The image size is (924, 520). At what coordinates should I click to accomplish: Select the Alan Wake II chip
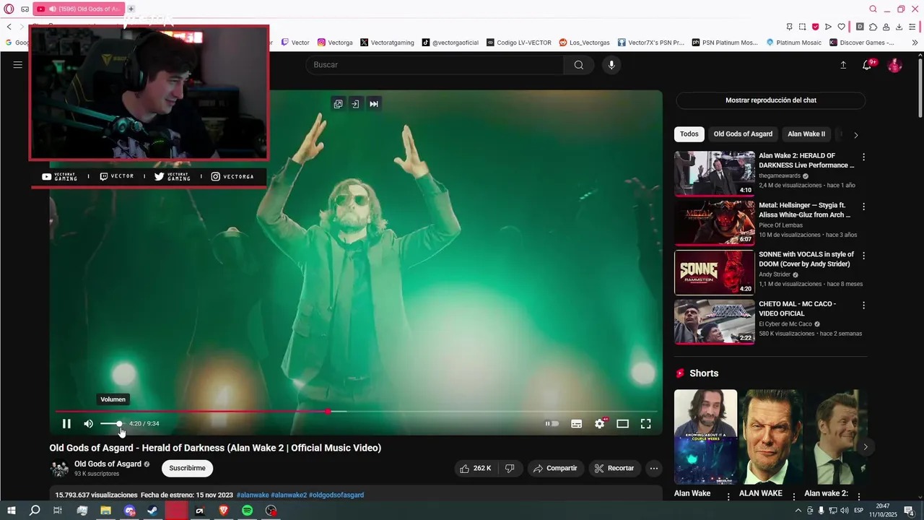point(806,134)
